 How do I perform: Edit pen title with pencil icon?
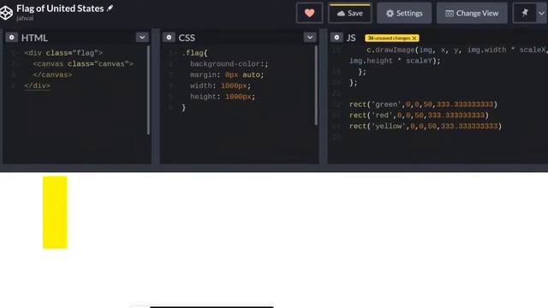click(110, 8)
